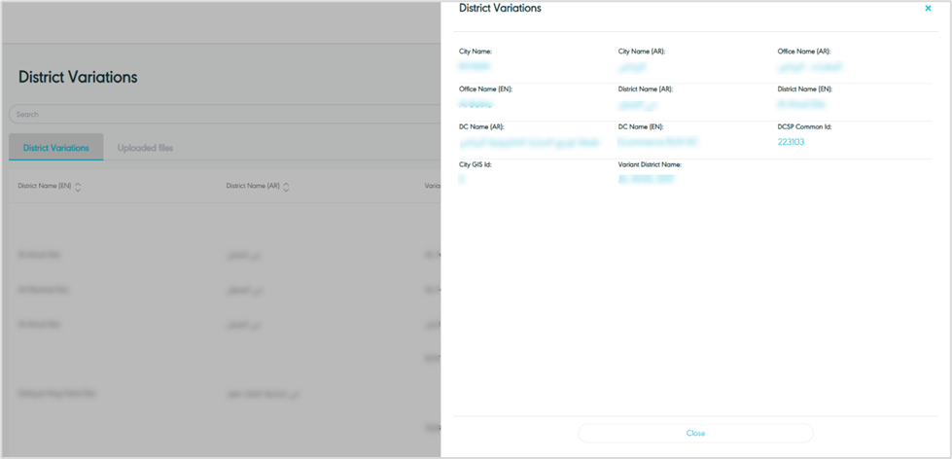Click the Variant District Name label

pos(650,164)
